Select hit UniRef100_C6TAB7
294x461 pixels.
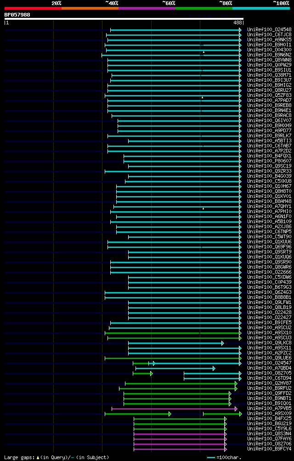[269, 146]
